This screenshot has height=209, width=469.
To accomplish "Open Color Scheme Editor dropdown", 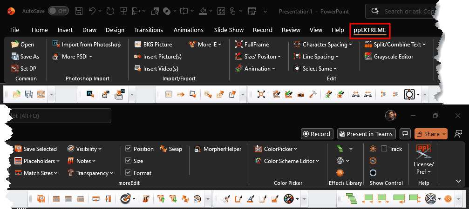I will tap(287, 161).
